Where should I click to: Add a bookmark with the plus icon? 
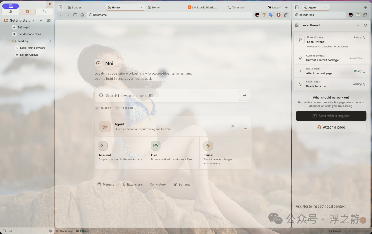pos(41,20)
